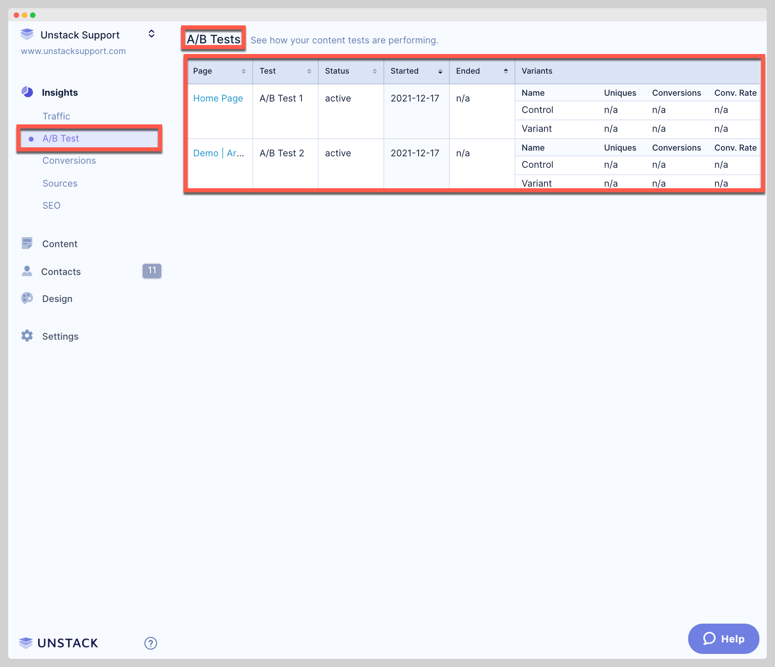This screenshot has height=667, width=775.
Task: Click the Contacts count badge 11
Action: 152,270
